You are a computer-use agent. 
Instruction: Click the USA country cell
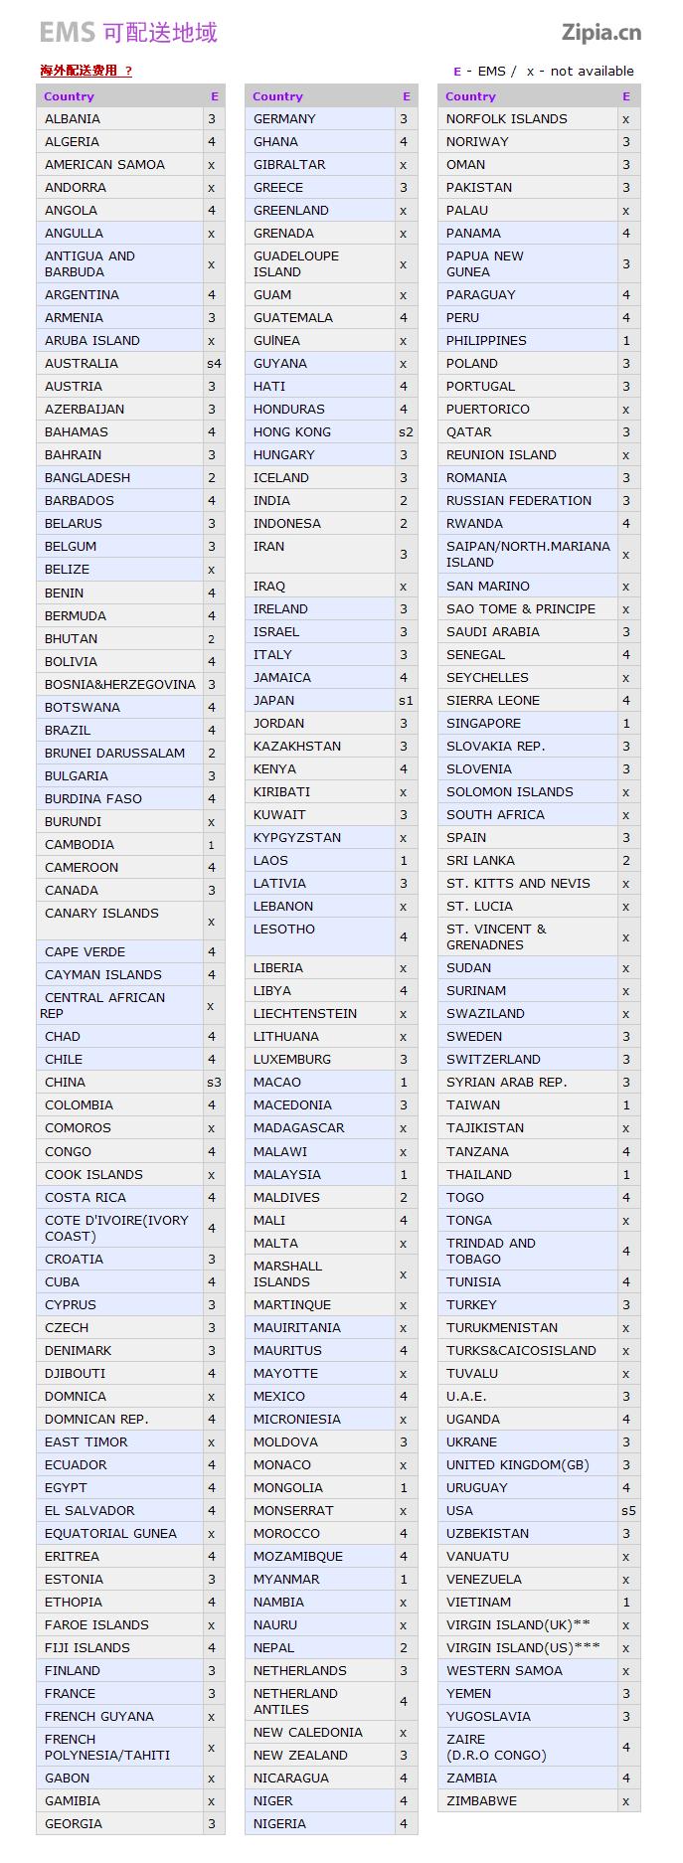tap(459, 1511)
